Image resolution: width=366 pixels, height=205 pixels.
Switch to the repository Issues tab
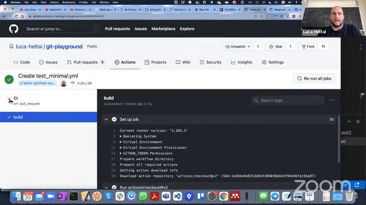click(48, 62)
